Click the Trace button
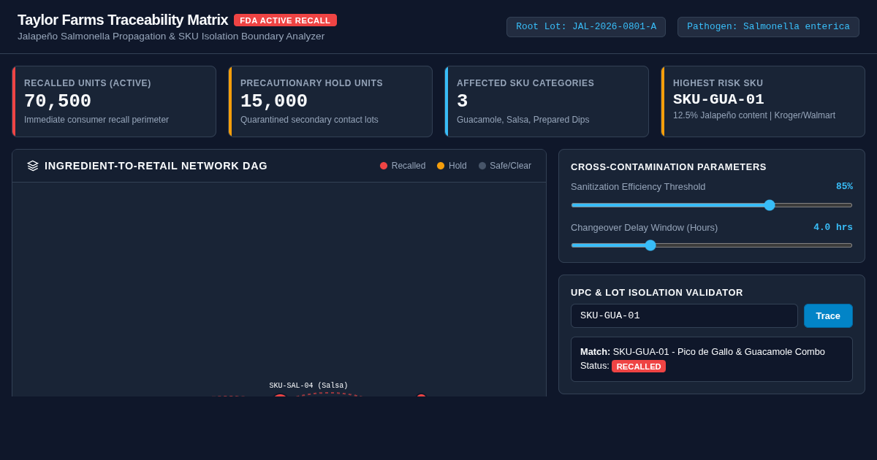Viewport: 877px width, 460px height. (828, 315)
